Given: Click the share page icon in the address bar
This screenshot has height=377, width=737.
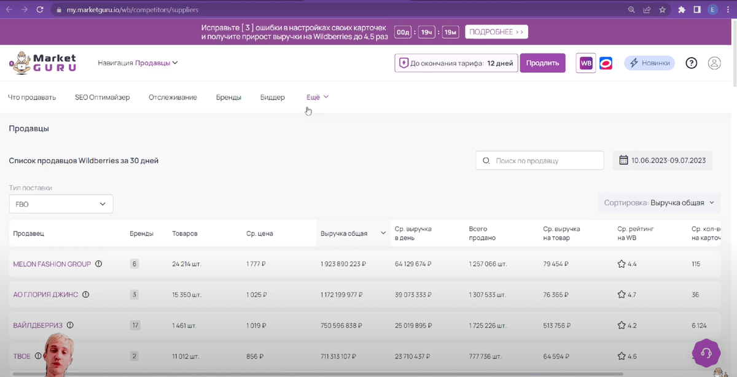Looking at the screenshot, I should click(647, 10).
